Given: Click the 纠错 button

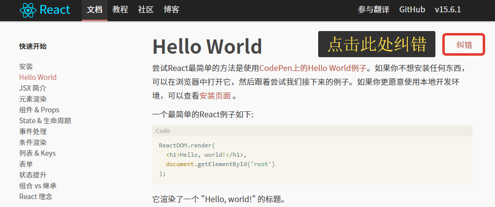Looking at the screenshot, I should tap(464, 44).
